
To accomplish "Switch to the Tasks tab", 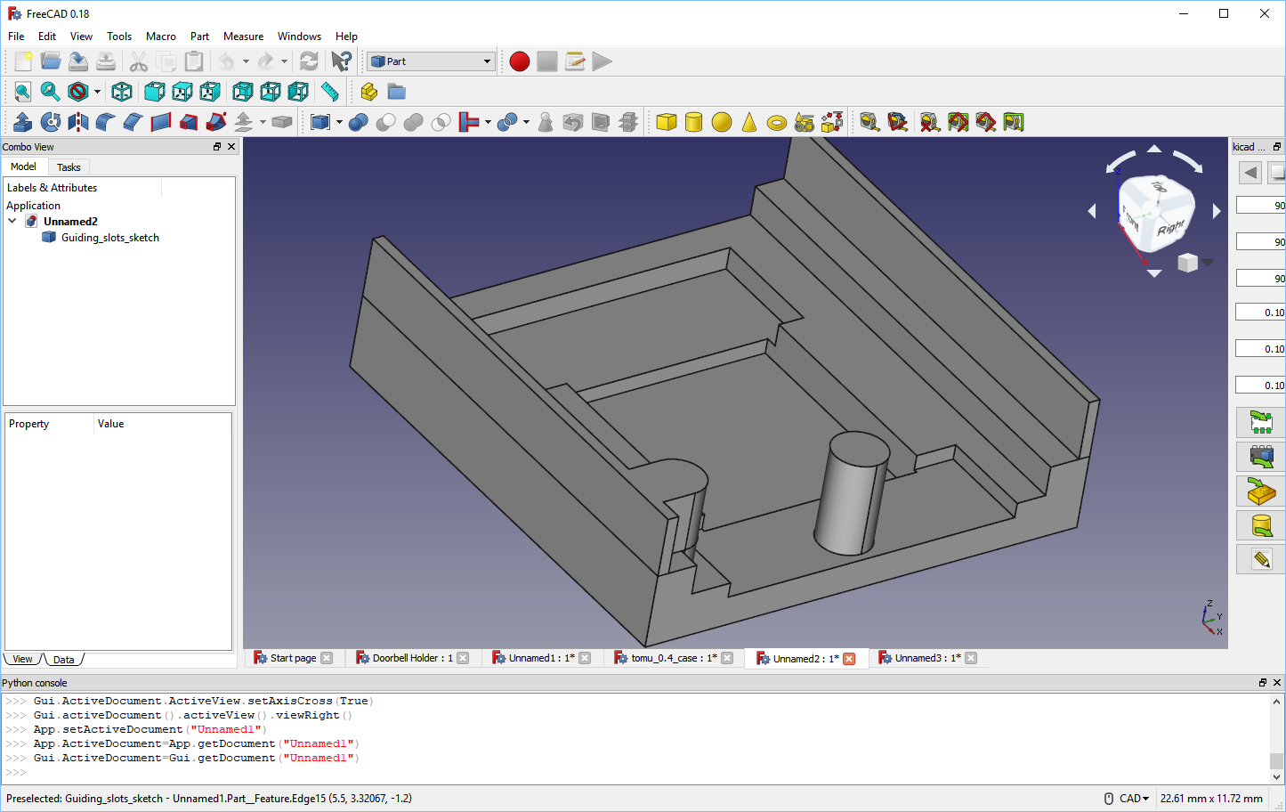I will click(69, 166).
